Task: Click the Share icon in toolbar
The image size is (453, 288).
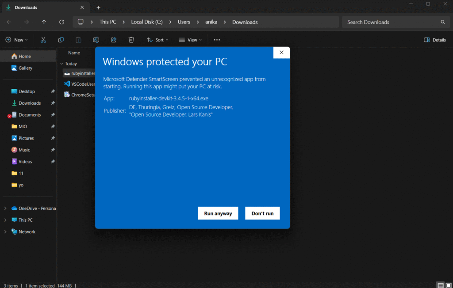Action: click(114, 40)
